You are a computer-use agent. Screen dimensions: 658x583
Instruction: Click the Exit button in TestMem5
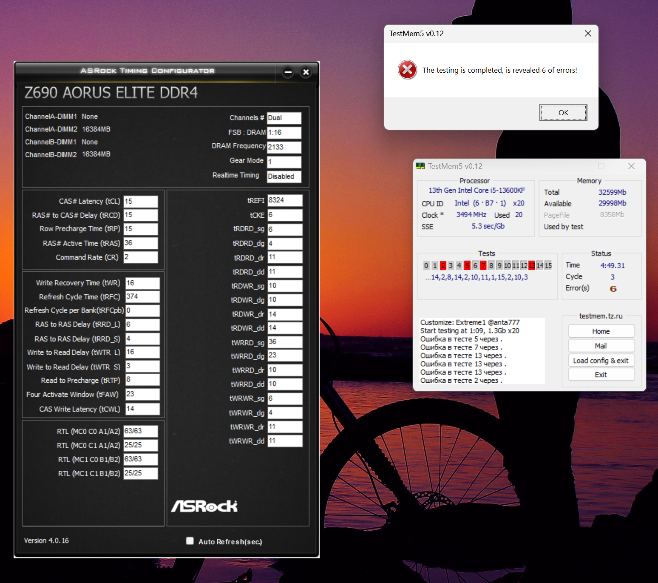(601, 375)
